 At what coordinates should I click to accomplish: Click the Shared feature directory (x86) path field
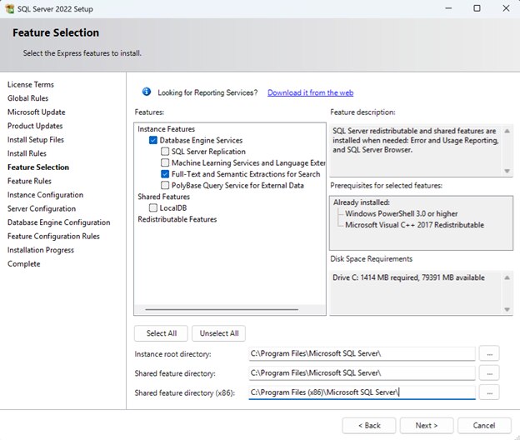click(x=362, y=392)
